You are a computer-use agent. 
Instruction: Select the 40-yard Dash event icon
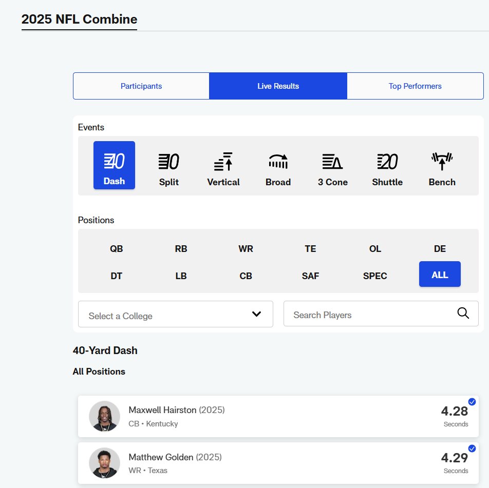point(114,165)
